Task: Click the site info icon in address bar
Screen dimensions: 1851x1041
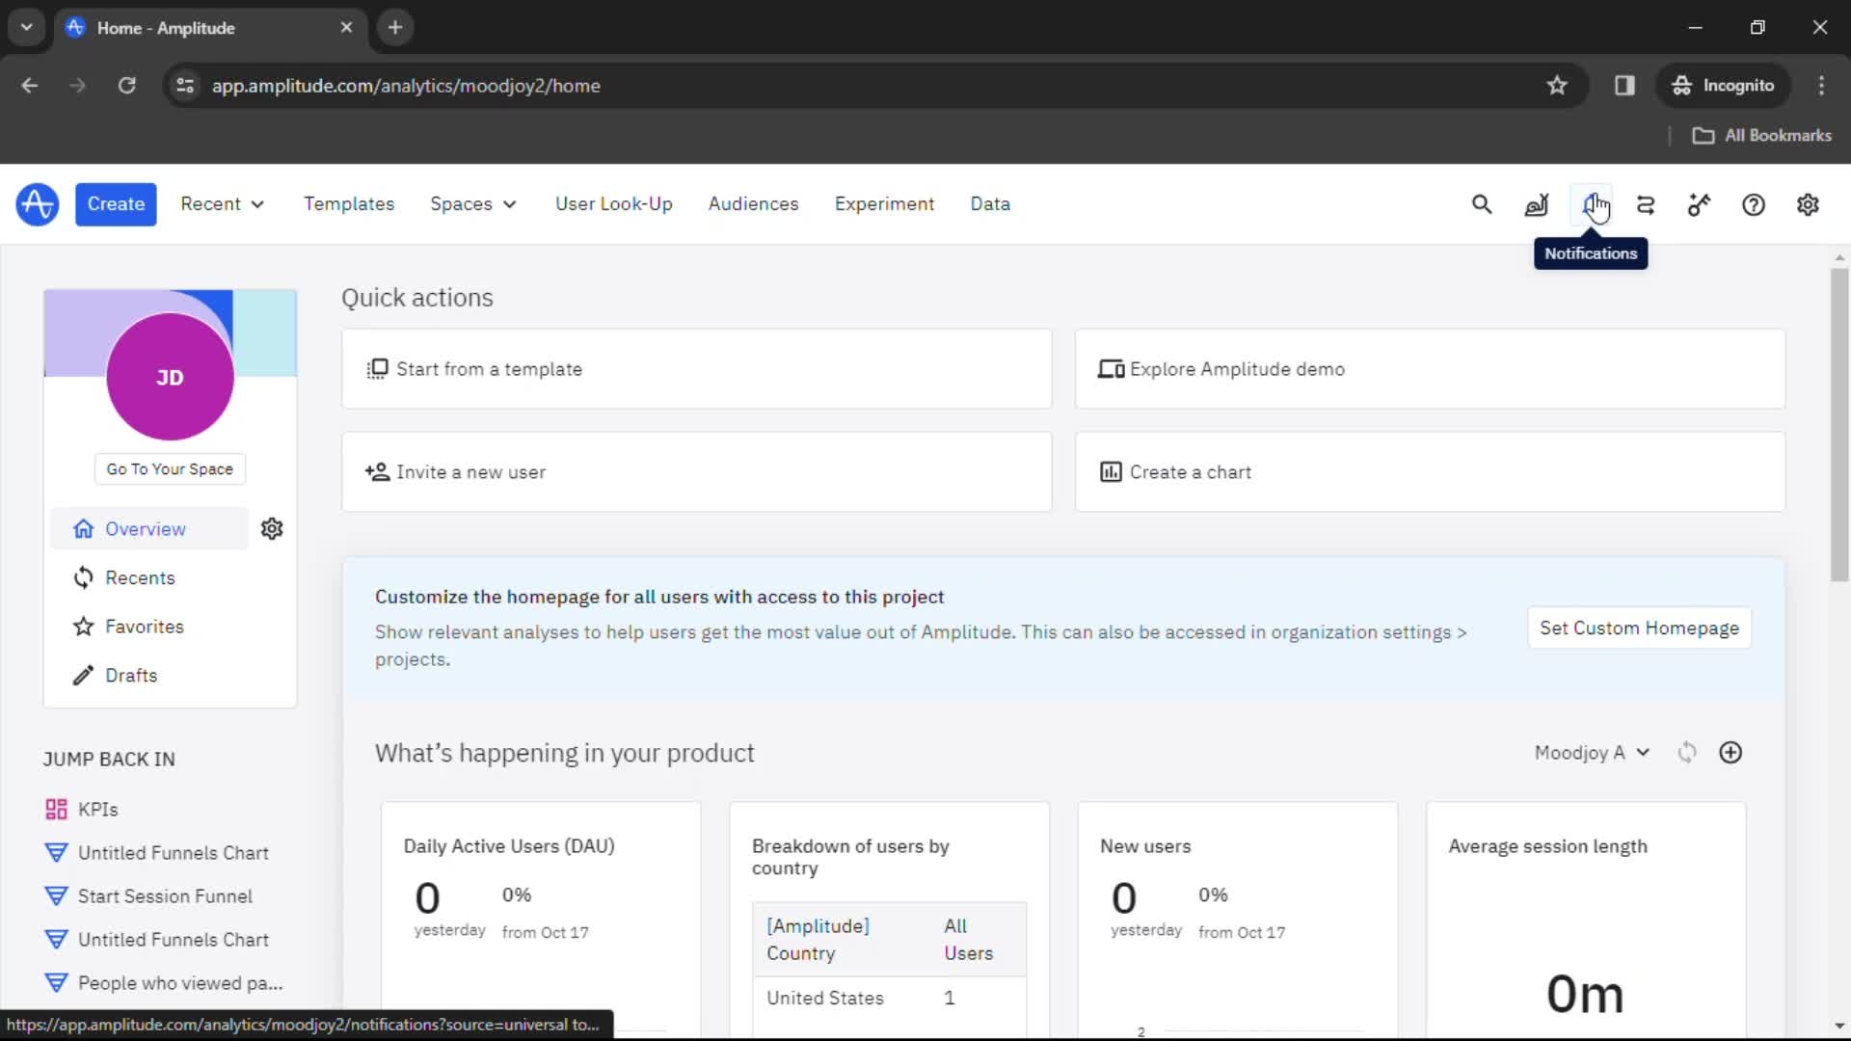Action: point(185,86)
